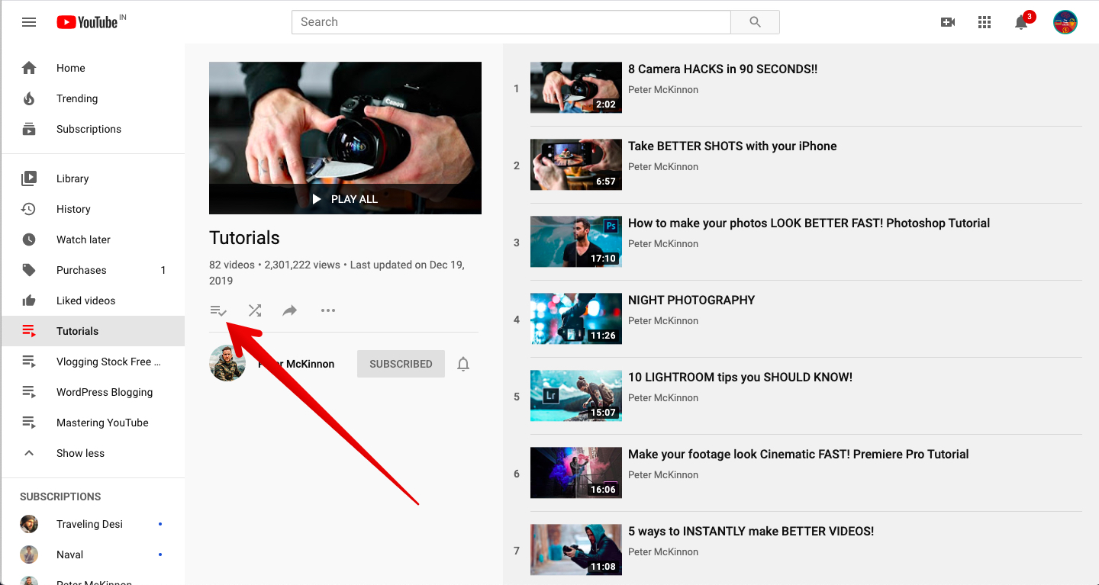The image size is (1099, 585).
Task: Click 11:08 better videos thumbnail
Action: coord(576,550)
